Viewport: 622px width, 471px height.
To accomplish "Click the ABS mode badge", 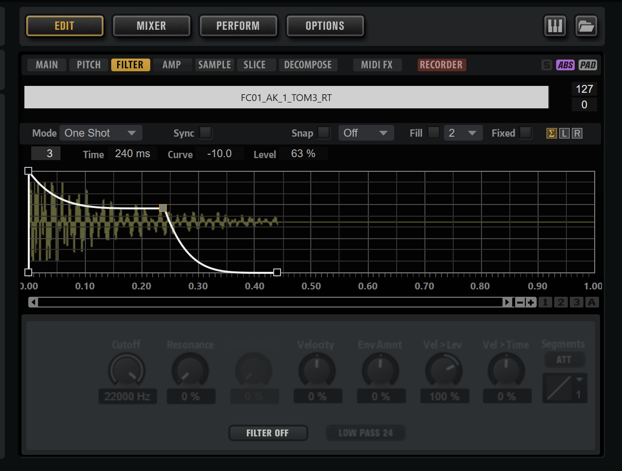I will (565, 65).
